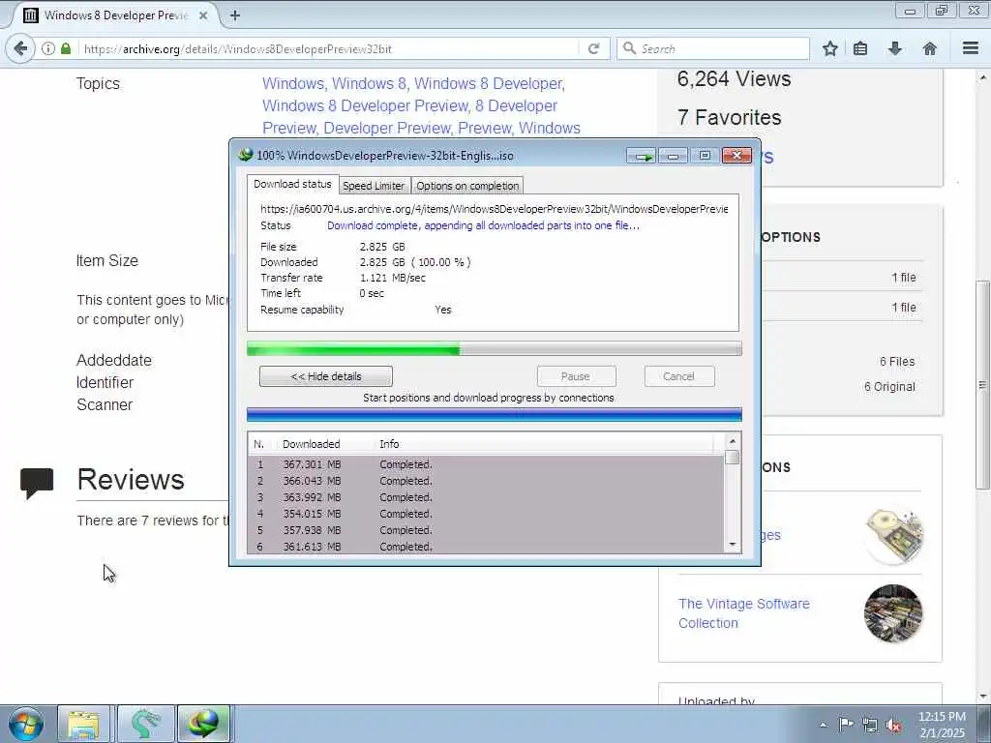Viewport: 991px width, 743px height.
Task: Open a new browser tab with plus
Action: click(x=234, y=15)
